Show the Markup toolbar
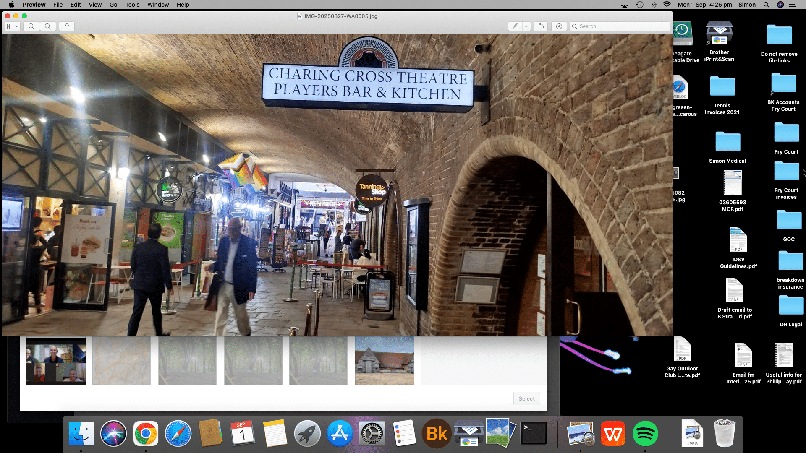Image resolution: width=806 pixels, height=453 pixels. coord(559,26)
